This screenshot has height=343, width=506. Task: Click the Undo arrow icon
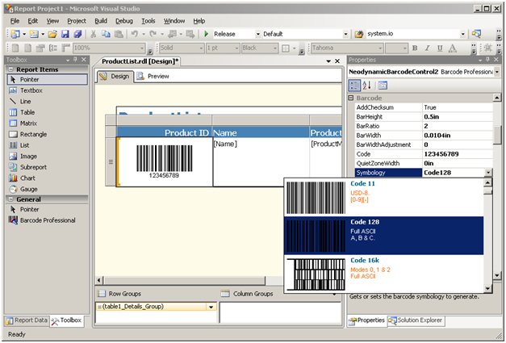tap(135, 34)
